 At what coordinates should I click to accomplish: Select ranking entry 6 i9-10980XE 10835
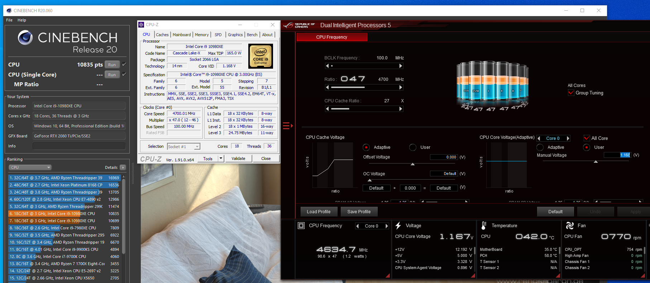[x=64, y=214]
